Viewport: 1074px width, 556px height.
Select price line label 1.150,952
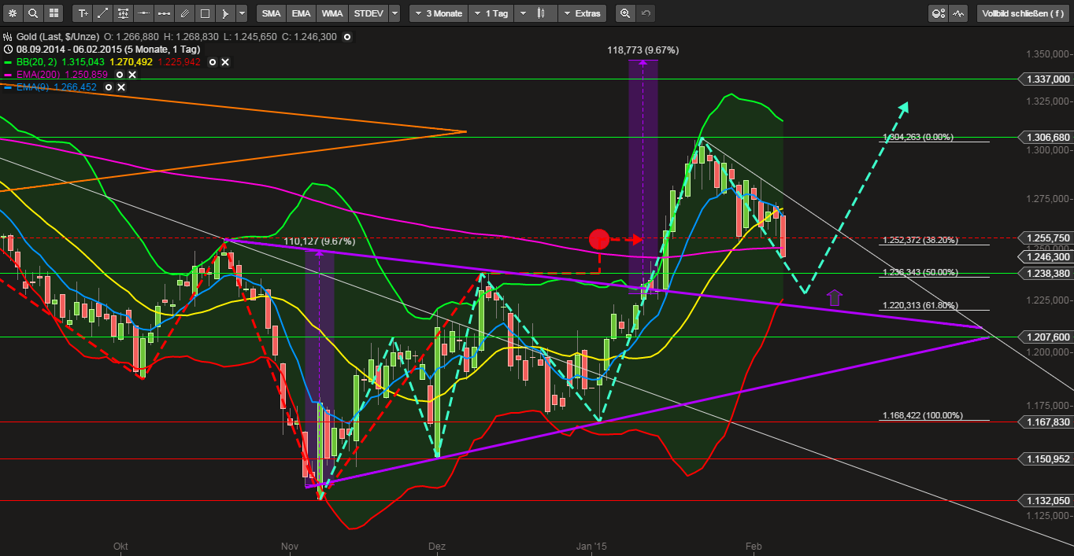click(1046, 459)
